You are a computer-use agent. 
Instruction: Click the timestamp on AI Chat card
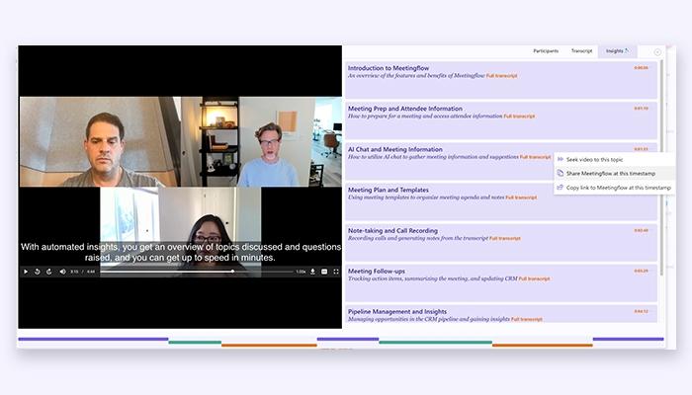[641, 149]
